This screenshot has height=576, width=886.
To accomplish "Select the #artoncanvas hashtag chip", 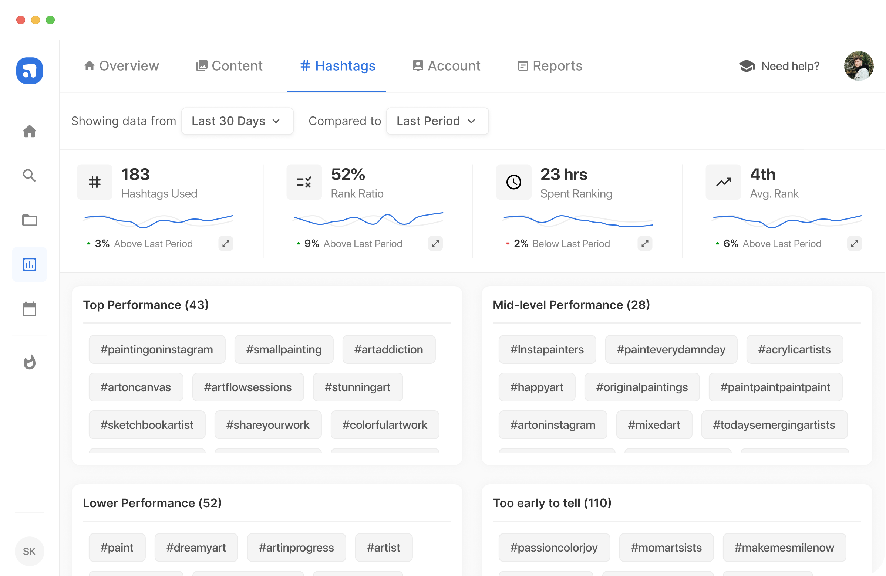I will (x=136, y=387).
